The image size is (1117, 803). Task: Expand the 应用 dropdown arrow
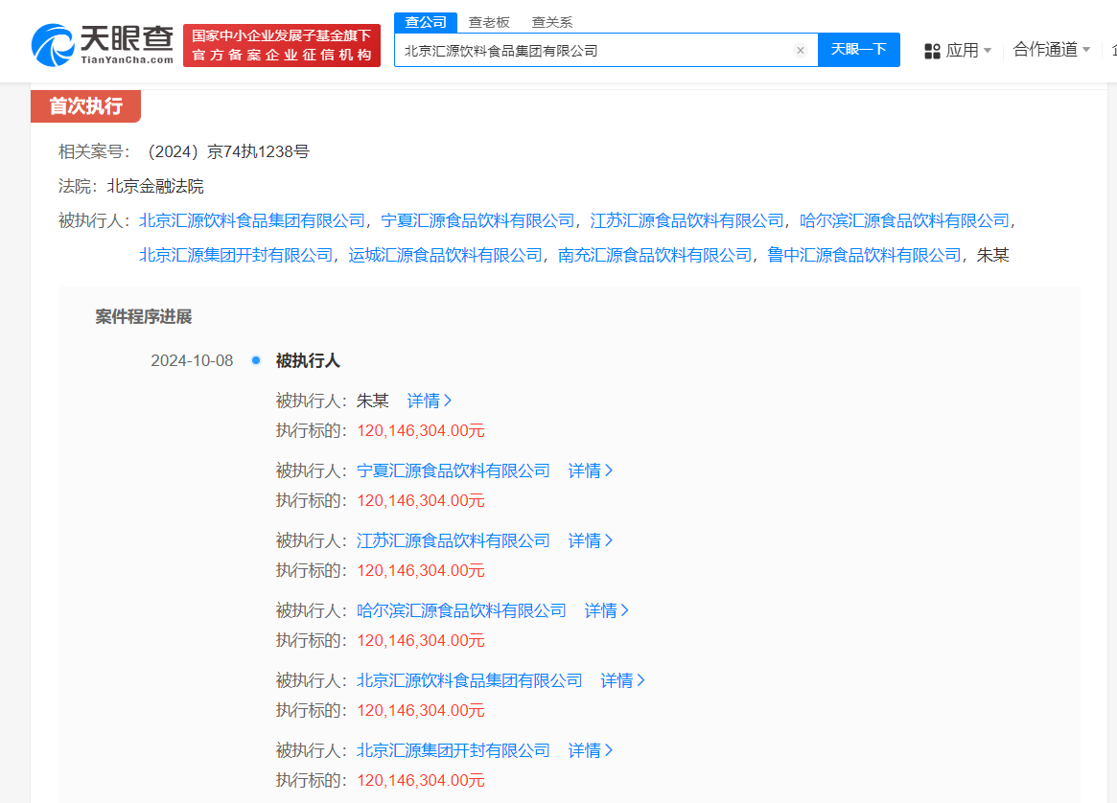pyautogui.click(x=988, y=51)
